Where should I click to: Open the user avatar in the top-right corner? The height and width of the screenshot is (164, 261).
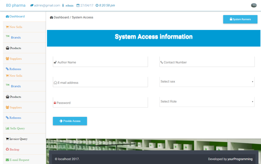click(253, 5)
